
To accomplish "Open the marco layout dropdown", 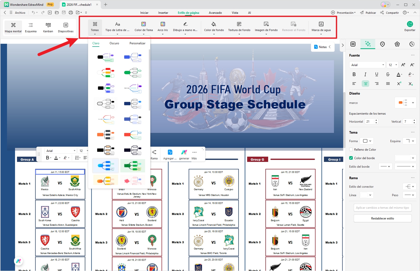I will point(405,103).
